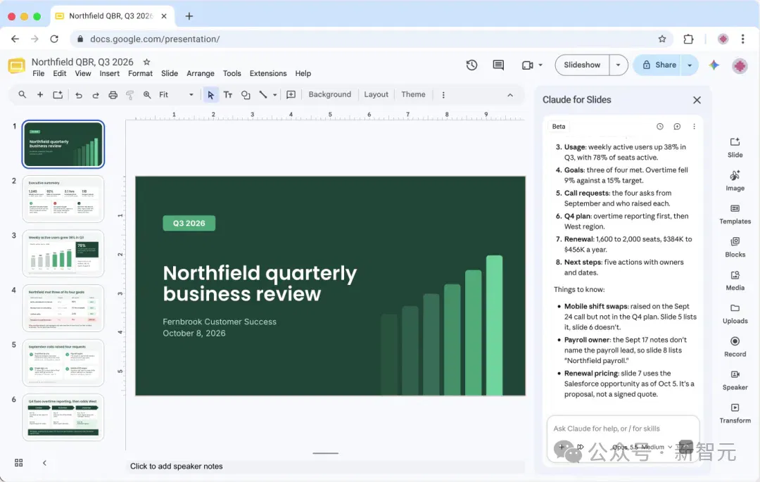This screenshot has width=760, height=482.
Task: Open the Arrange menu
Action: (200, 74)
